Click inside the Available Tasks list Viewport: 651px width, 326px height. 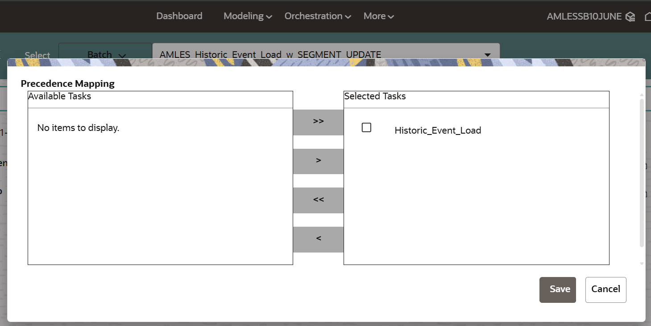pos(160,187)
